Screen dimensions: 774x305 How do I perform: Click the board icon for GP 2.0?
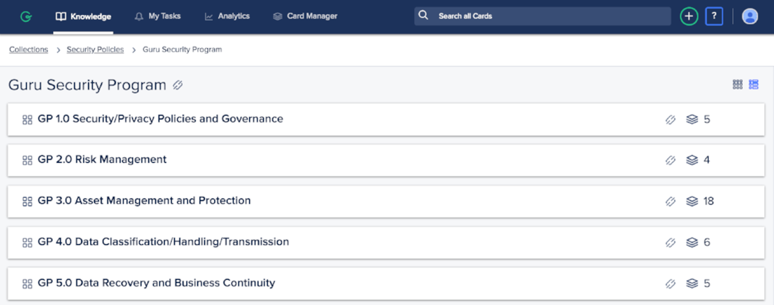[27, 161]
